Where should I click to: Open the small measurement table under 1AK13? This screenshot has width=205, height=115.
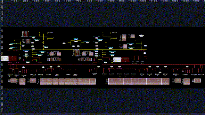click(13, 80)
